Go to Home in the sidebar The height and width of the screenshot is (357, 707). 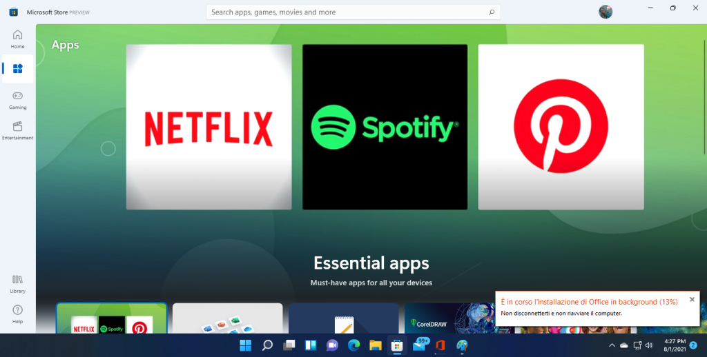click(x=17, y=39)
